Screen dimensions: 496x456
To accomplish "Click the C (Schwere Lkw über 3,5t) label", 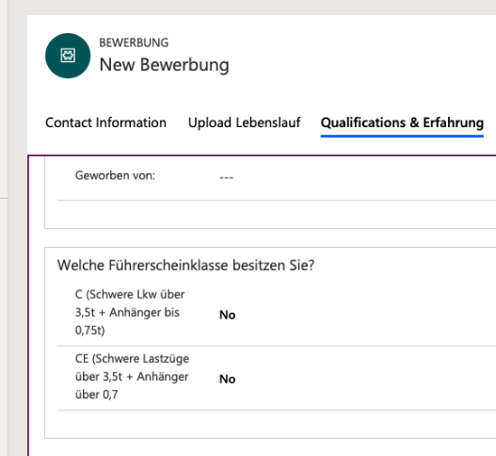I will pos(130,312).
